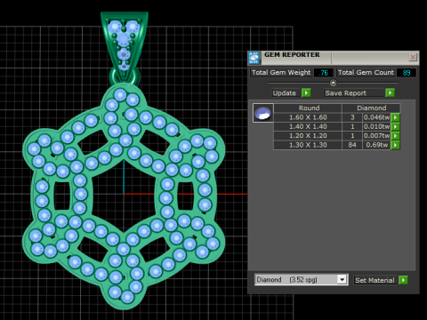Click the count cell showing 84

tap(352, 145)
